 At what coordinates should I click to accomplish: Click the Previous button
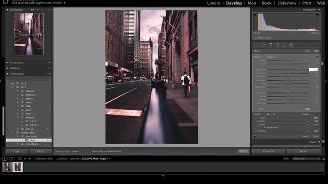(x=269, y=151)
